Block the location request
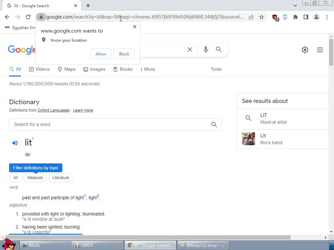Image resolution: width=334 pixels, height=250 pixels. click(x=124, y=54)
